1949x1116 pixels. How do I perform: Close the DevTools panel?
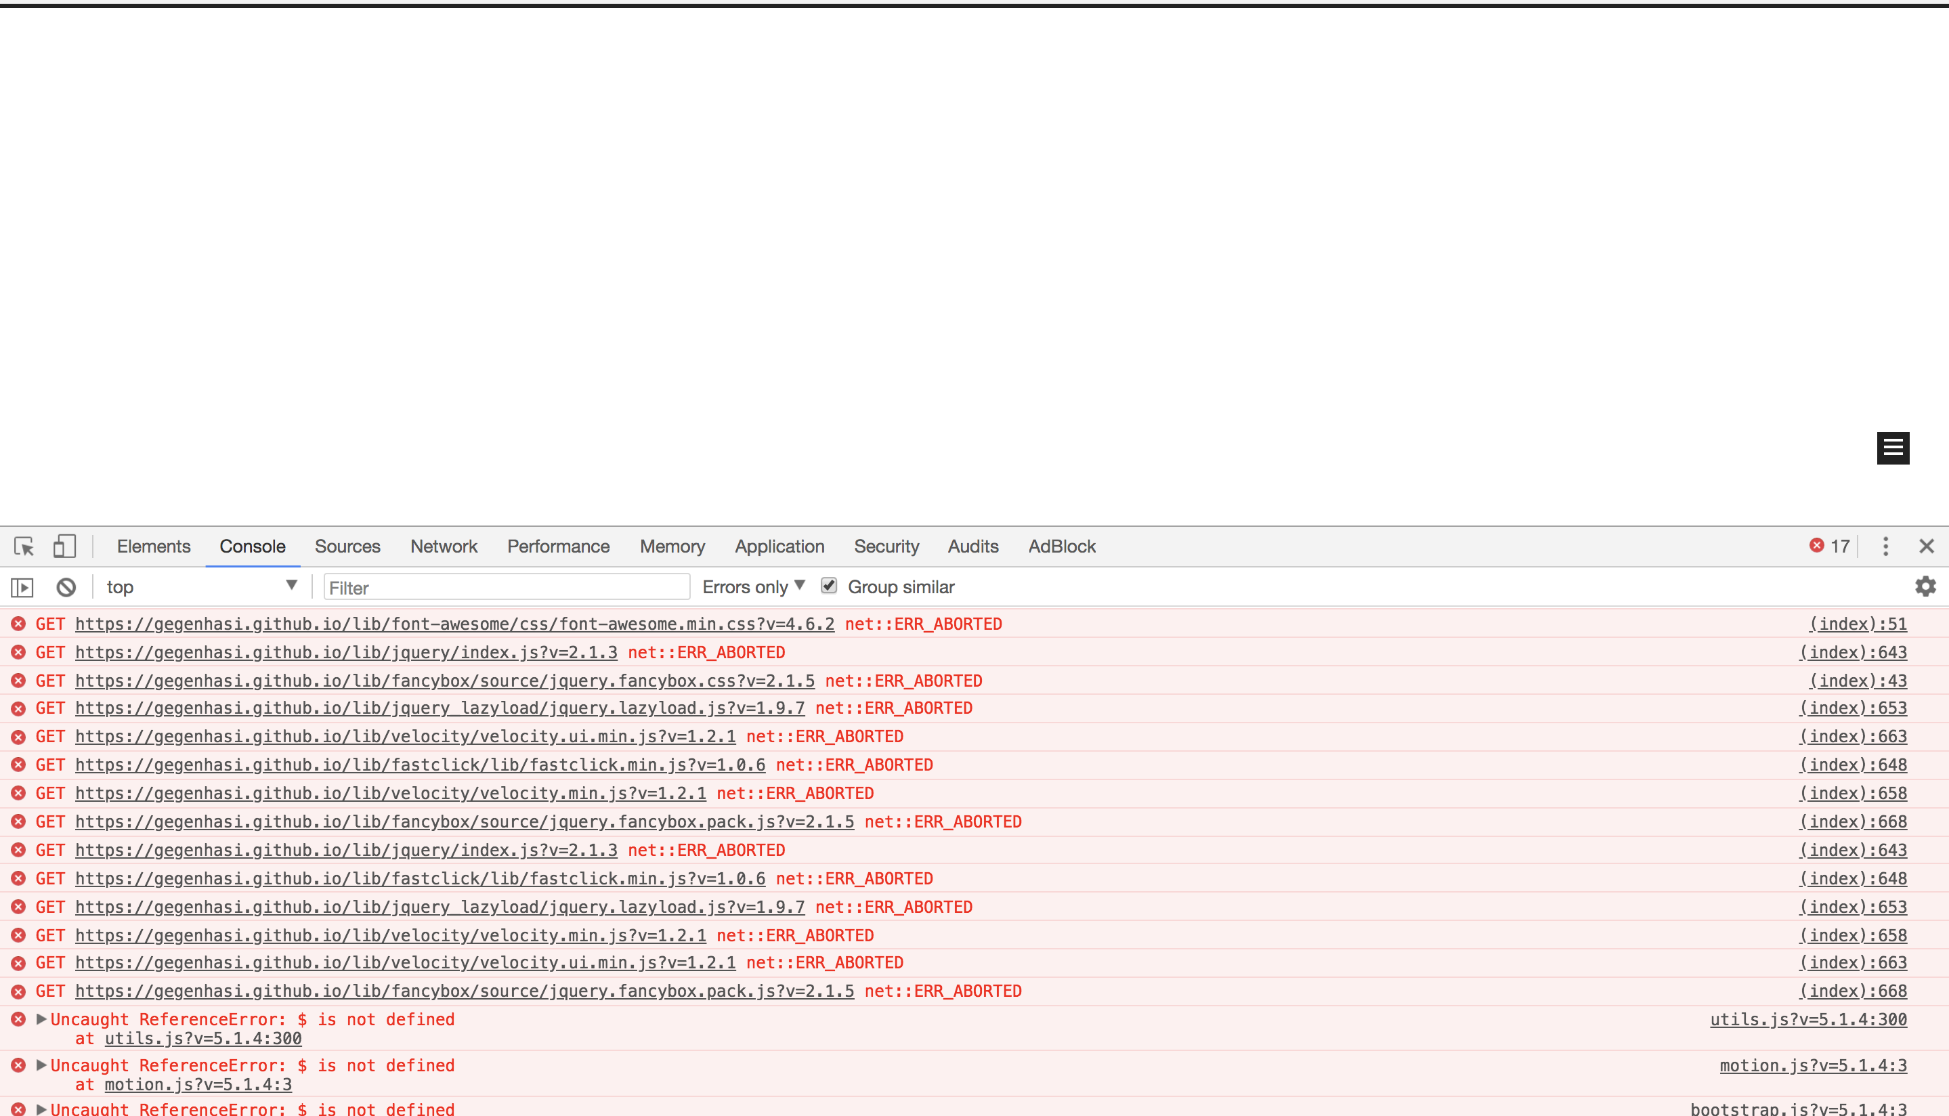pos(1926,546)
